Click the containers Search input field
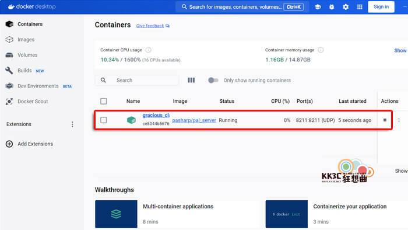Screen dimensions: 408x230 click(x=137, y=80)
